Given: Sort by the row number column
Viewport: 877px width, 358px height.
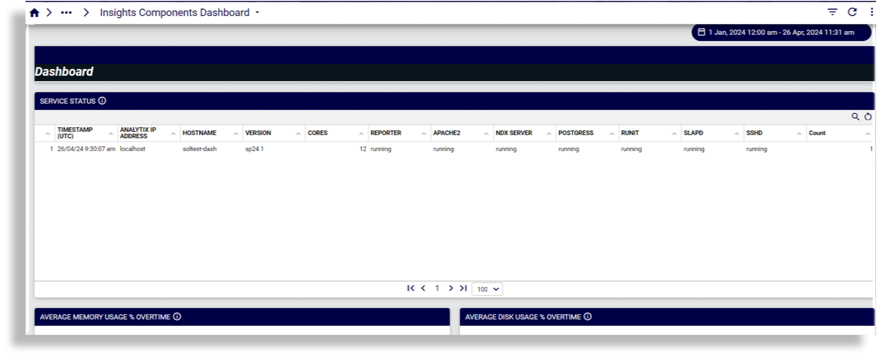Looking at the screenshot, I should [47, 133].
